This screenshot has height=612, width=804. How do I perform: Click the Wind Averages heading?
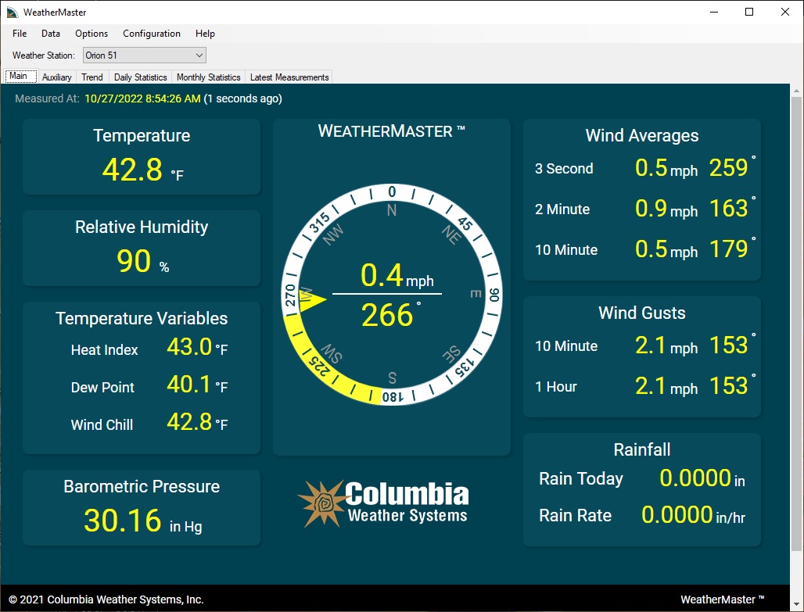pyautogui.click(x=642, y=135)
